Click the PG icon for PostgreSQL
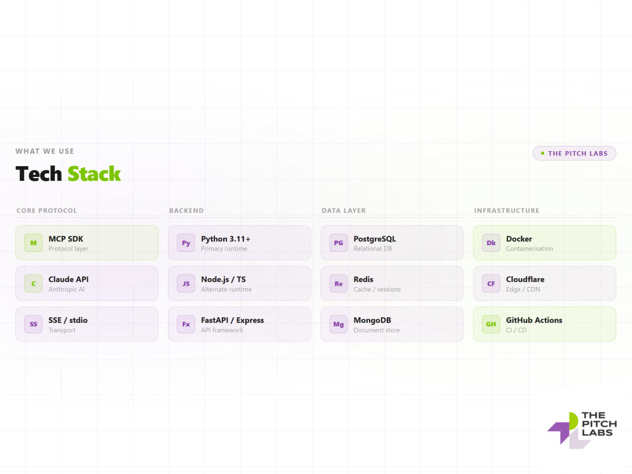This screenshot has height=474, width=632. point(339,243)
